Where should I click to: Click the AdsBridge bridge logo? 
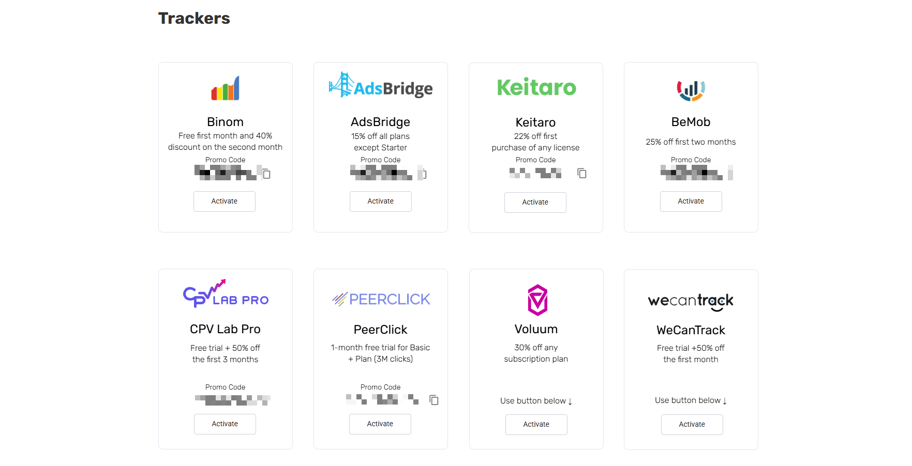click(x=380, y=87)
